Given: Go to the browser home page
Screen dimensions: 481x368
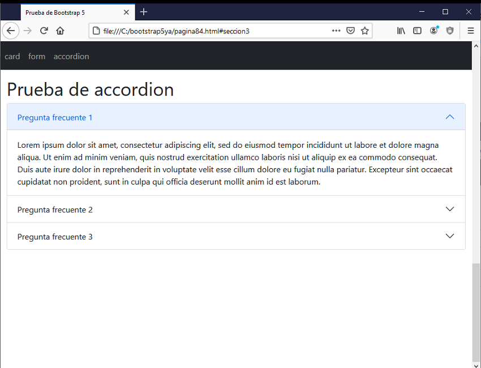Looking at the screenshot, I should click(x=60, y=31).
